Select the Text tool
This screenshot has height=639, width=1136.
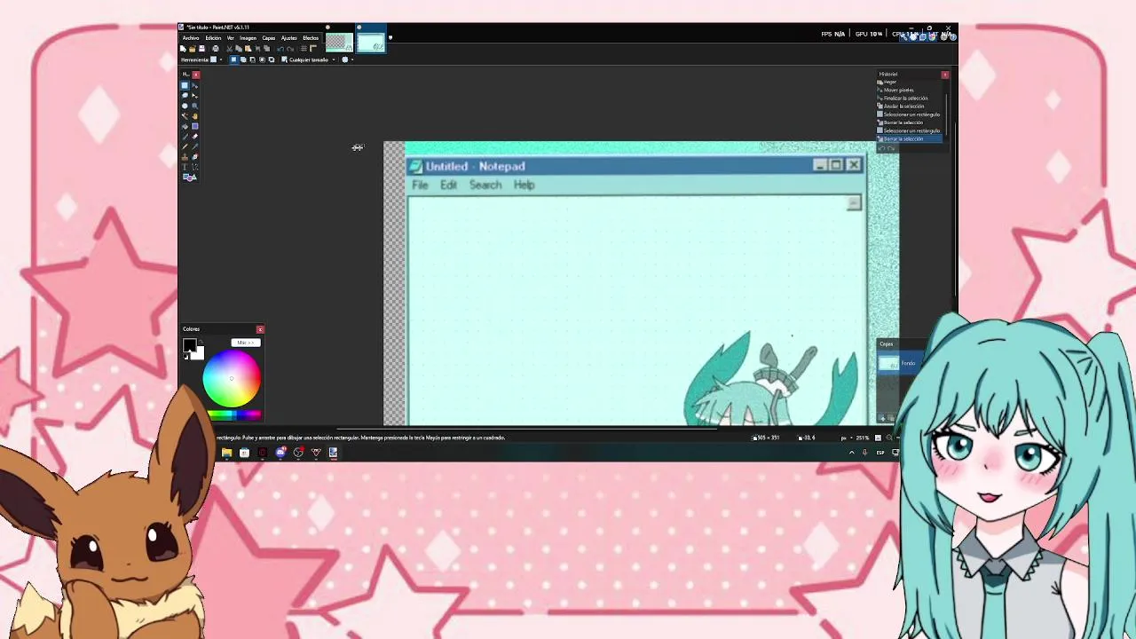pyautogui.click(x=185, y=167)
